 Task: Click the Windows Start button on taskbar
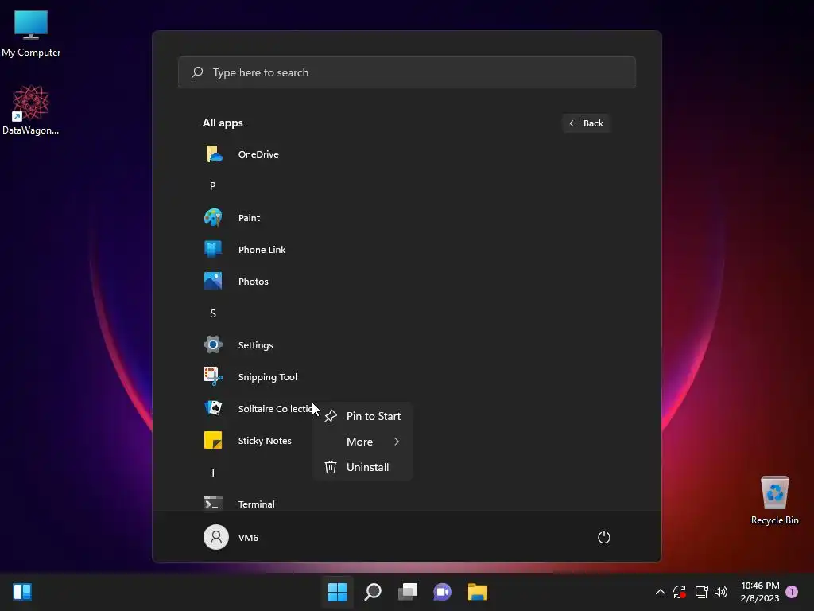[337, 592]
